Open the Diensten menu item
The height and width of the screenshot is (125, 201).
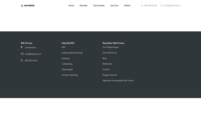tap(83, 6)
